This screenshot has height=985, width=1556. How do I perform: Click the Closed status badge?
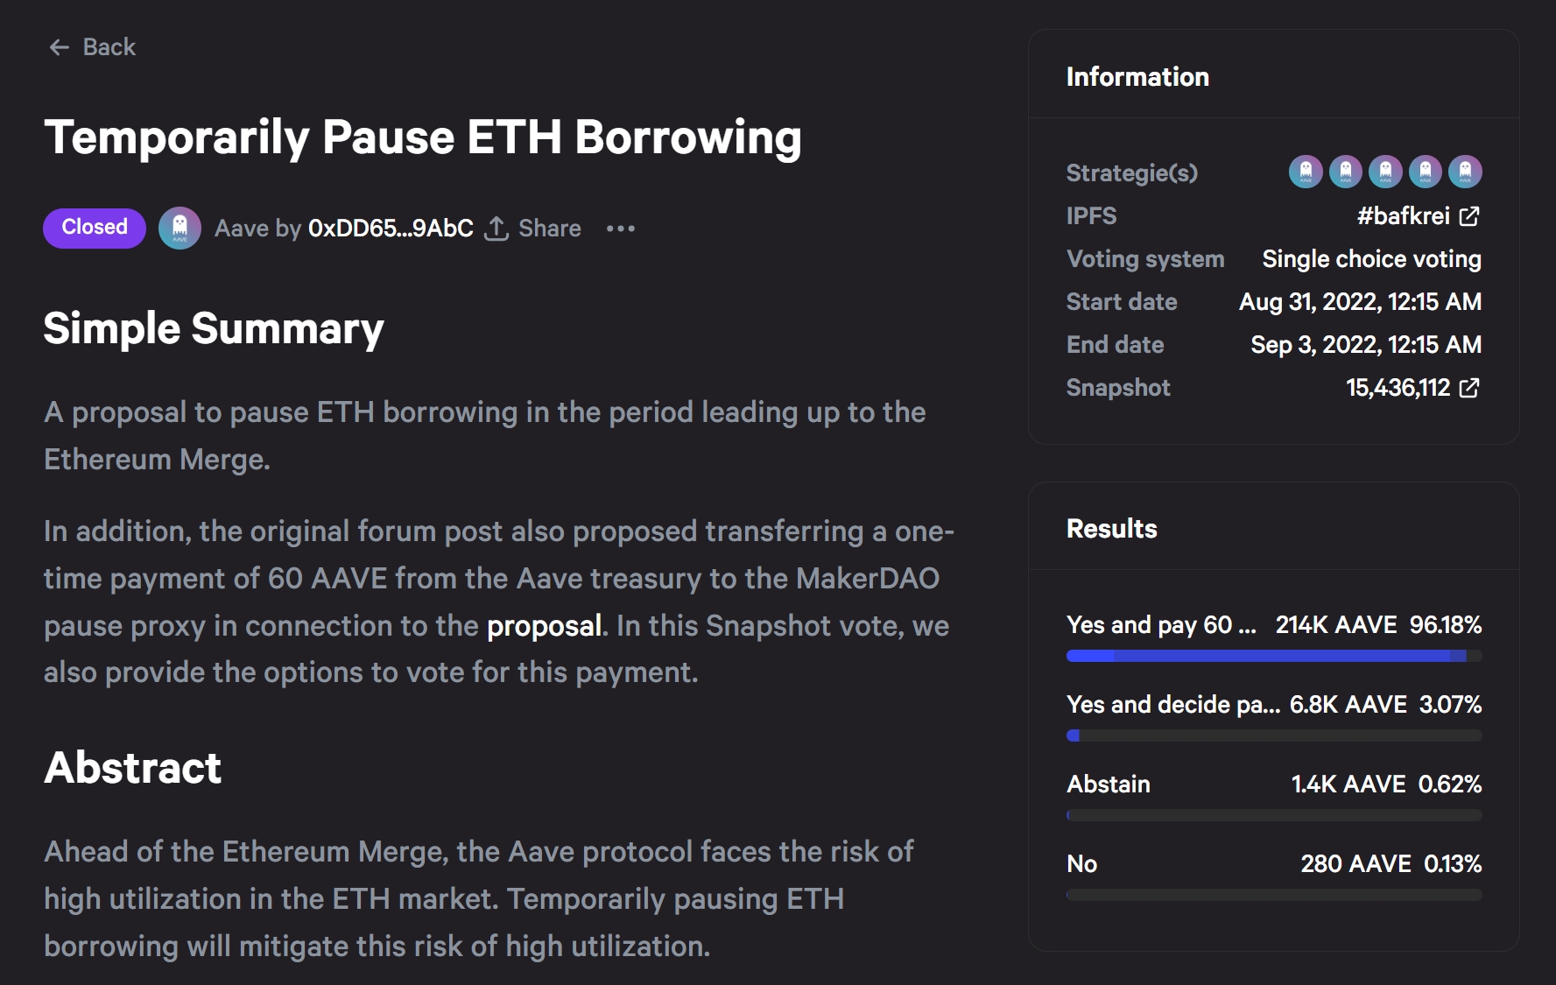pos(93,227)
